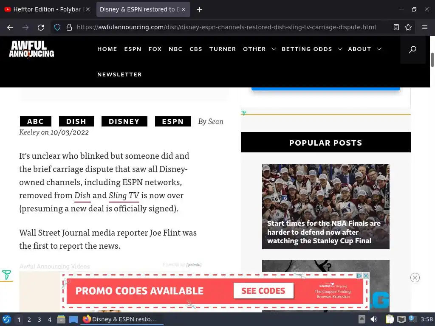Open author Sean Keeley's page
The width and height of the screenshot is (435, 326).
[x=215, y=121]
